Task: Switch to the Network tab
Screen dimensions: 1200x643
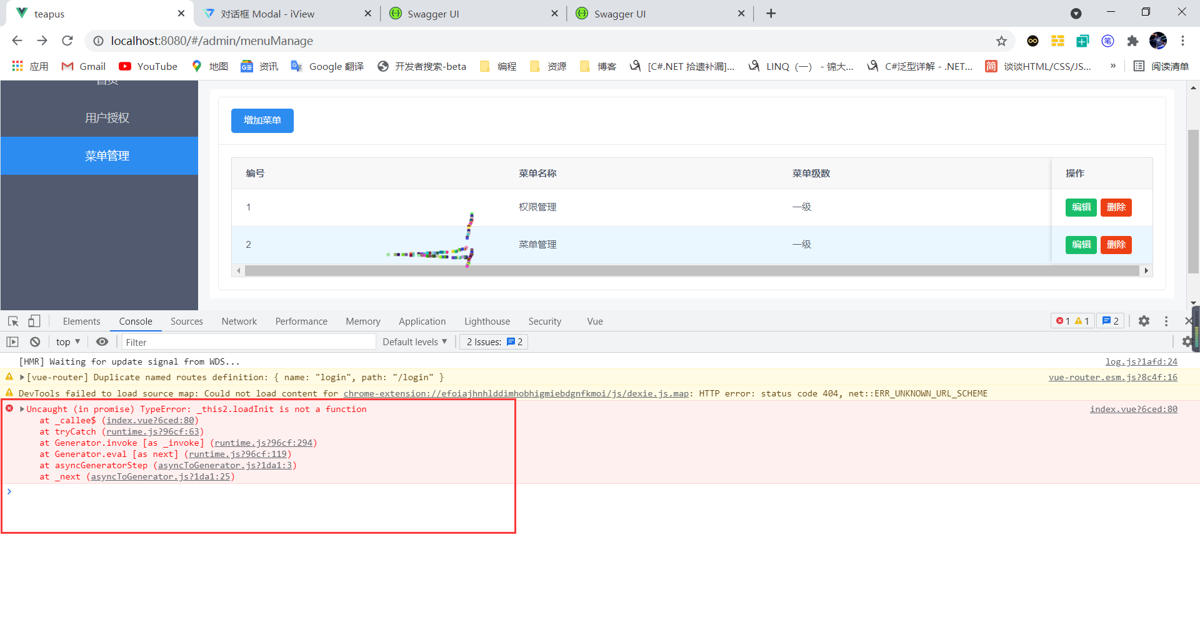Action: tap(239, 321)
